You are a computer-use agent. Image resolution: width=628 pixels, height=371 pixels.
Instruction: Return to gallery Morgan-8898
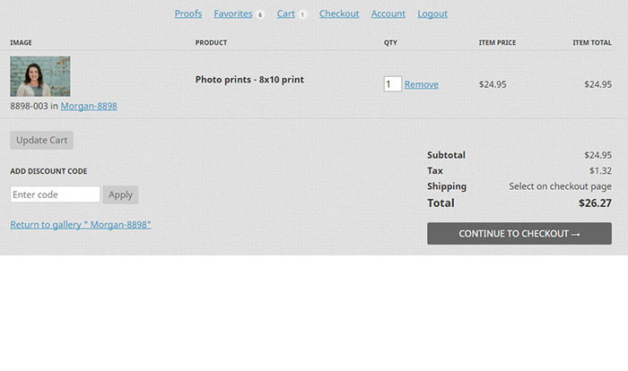81,225
